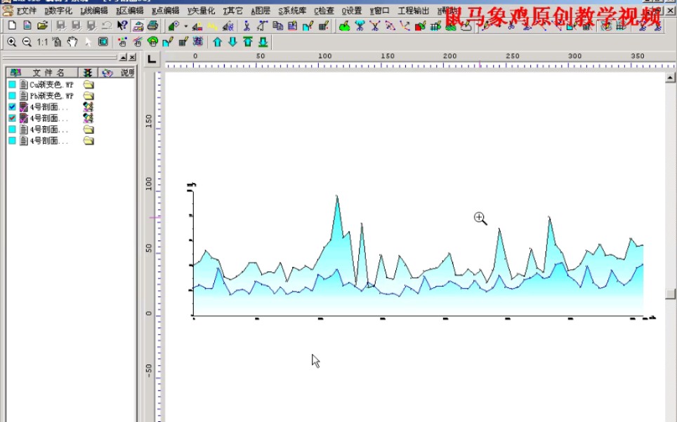The width and height of the screenshot is (677, 422).
Task: Open file using the yellow folder toolbar icon
Action: point(42,25)
